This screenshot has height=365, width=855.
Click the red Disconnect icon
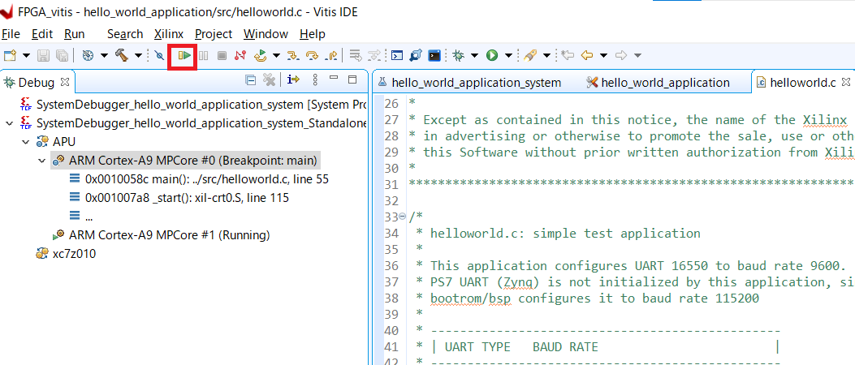(x=240, y=55)
